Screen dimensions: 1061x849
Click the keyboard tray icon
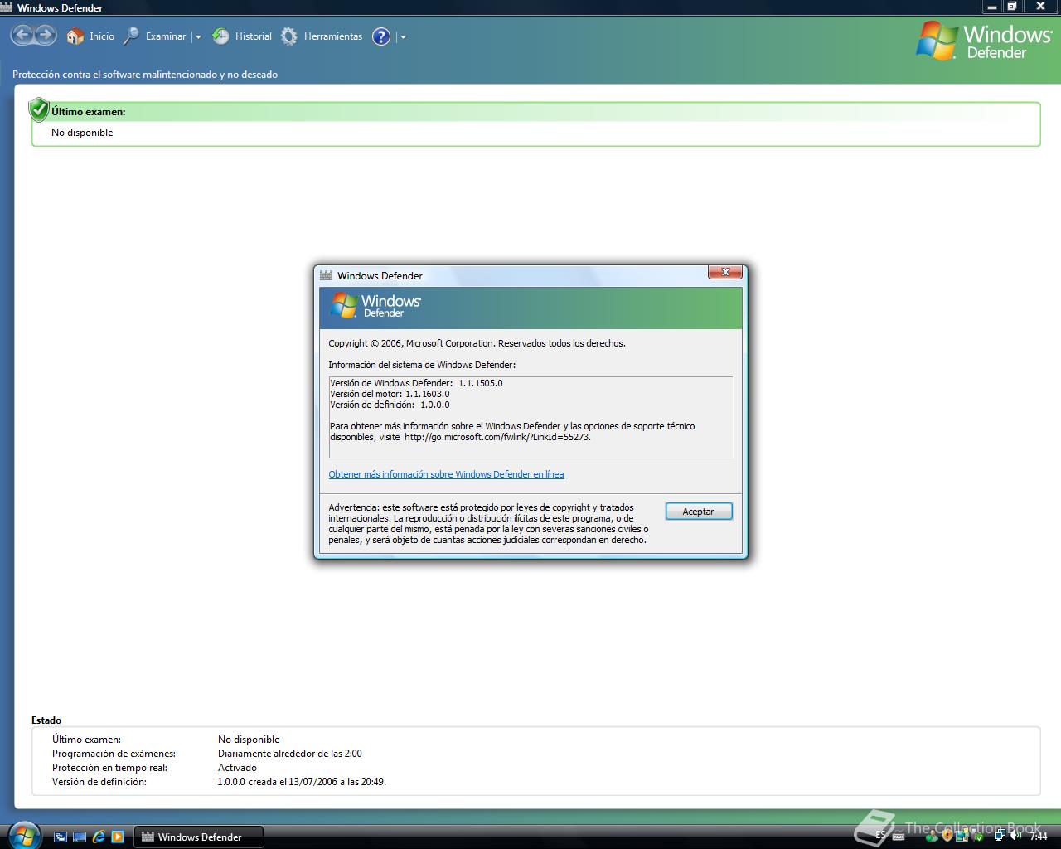(899, 837)
